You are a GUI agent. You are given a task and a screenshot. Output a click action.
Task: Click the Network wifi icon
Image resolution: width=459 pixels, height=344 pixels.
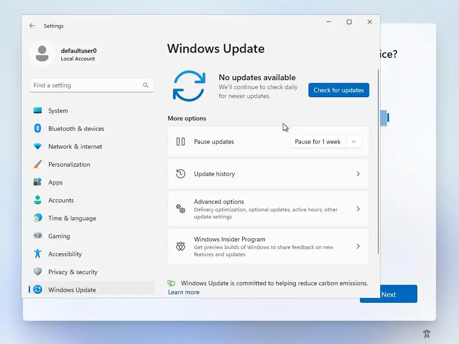tap(38, 146)
